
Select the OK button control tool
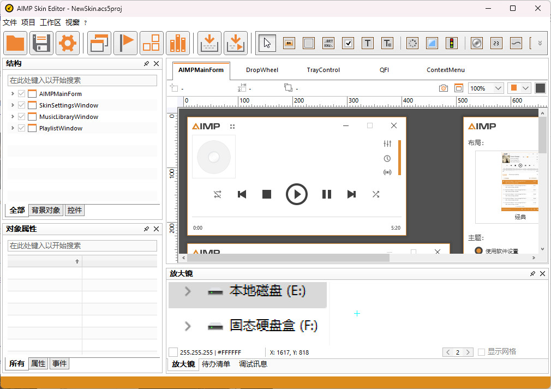point(289,43)
